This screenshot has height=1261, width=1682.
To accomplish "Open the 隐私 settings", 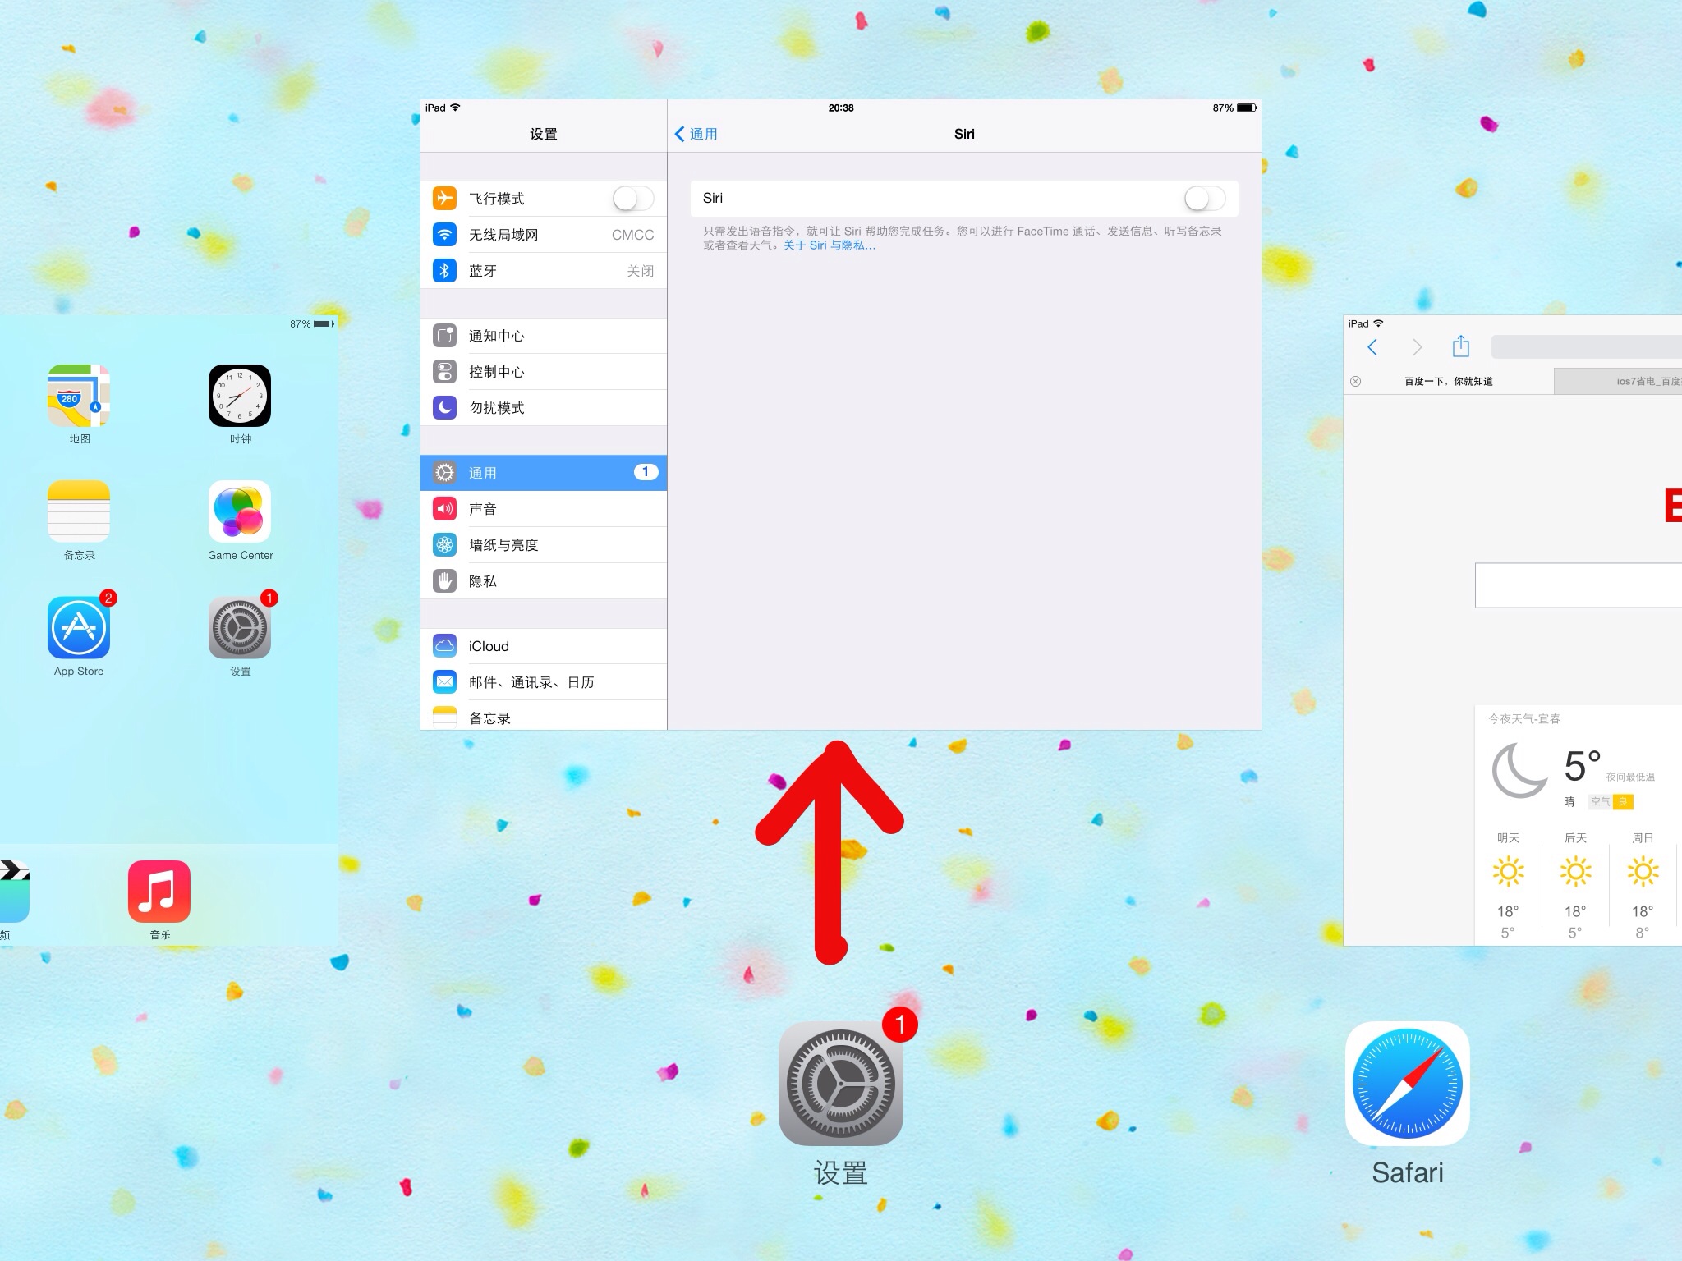I will pos(544,580).
